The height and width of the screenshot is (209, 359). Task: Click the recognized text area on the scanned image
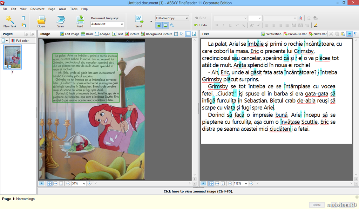click(86, 78)
